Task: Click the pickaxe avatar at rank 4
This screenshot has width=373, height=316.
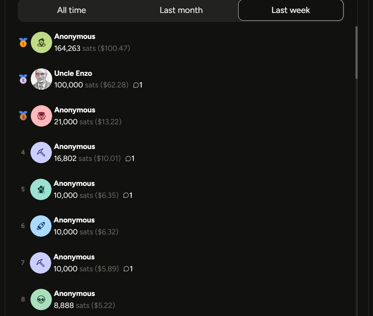Action: [41, 152]
